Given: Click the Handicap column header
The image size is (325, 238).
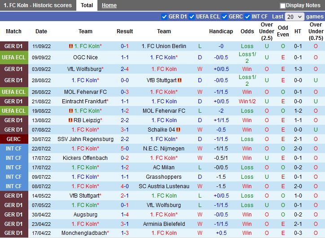Looking at the screenshot, I should point(221,31).
